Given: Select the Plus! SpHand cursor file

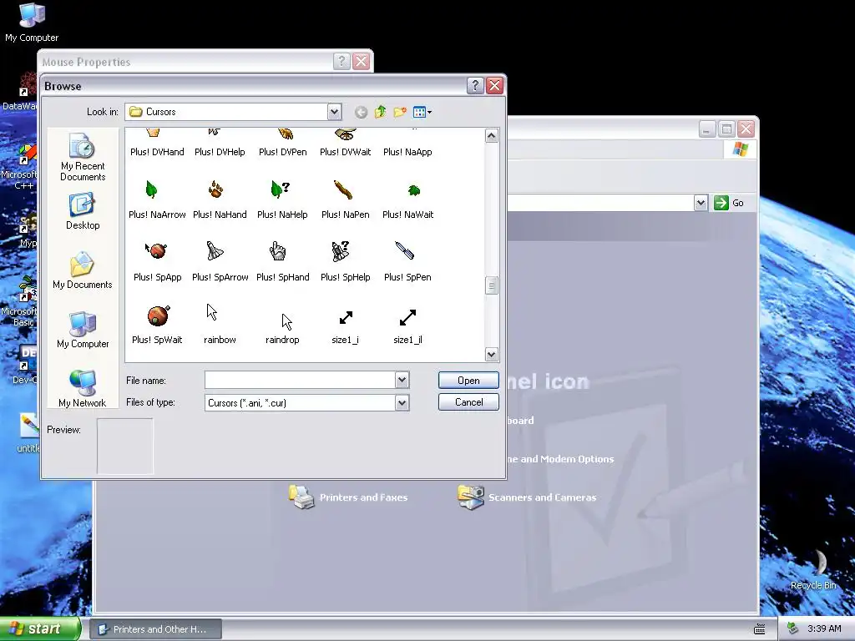Looking at the screenshot, I should coord(282,262).
